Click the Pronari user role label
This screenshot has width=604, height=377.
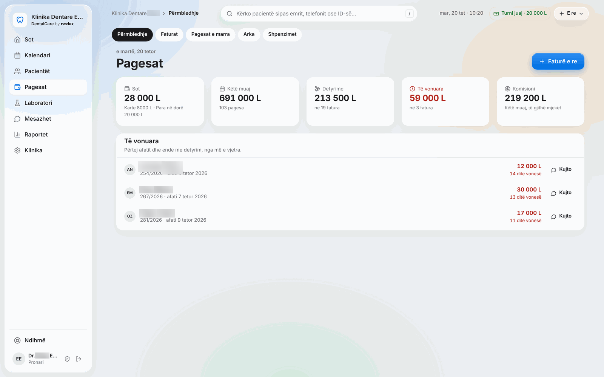point(36,362)
